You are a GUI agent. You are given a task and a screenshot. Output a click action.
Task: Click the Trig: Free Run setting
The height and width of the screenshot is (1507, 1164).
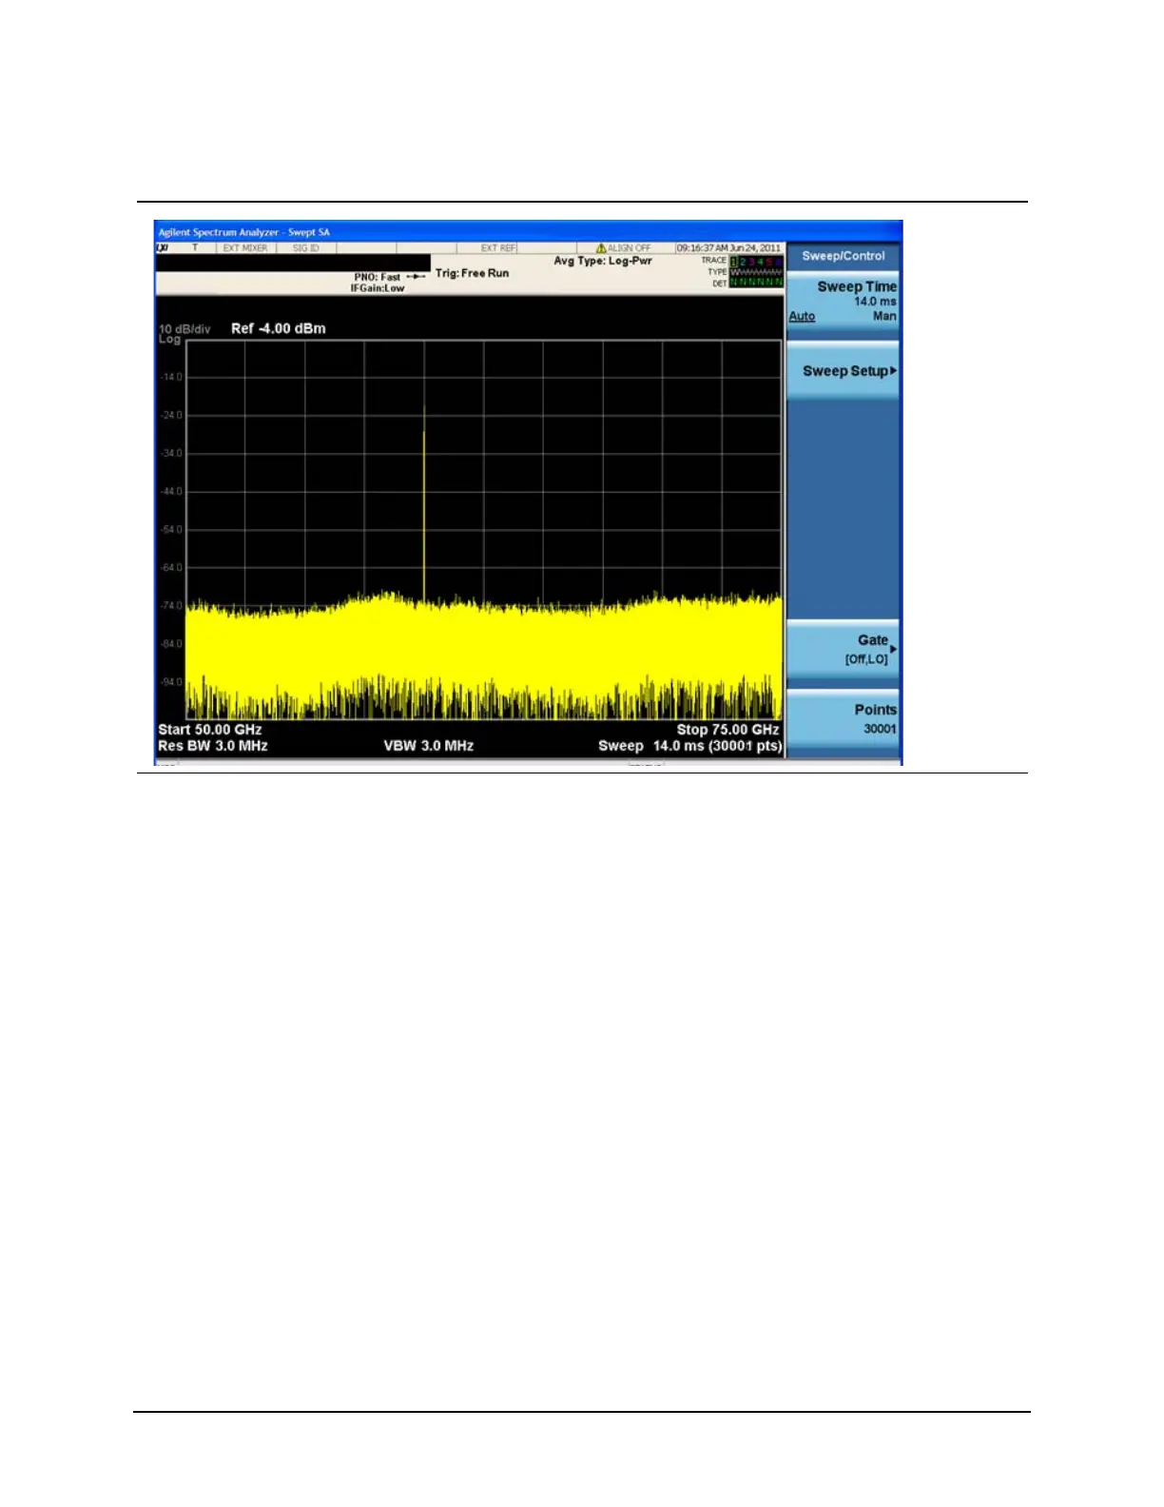pyautogui.click(x=472, y=273)
